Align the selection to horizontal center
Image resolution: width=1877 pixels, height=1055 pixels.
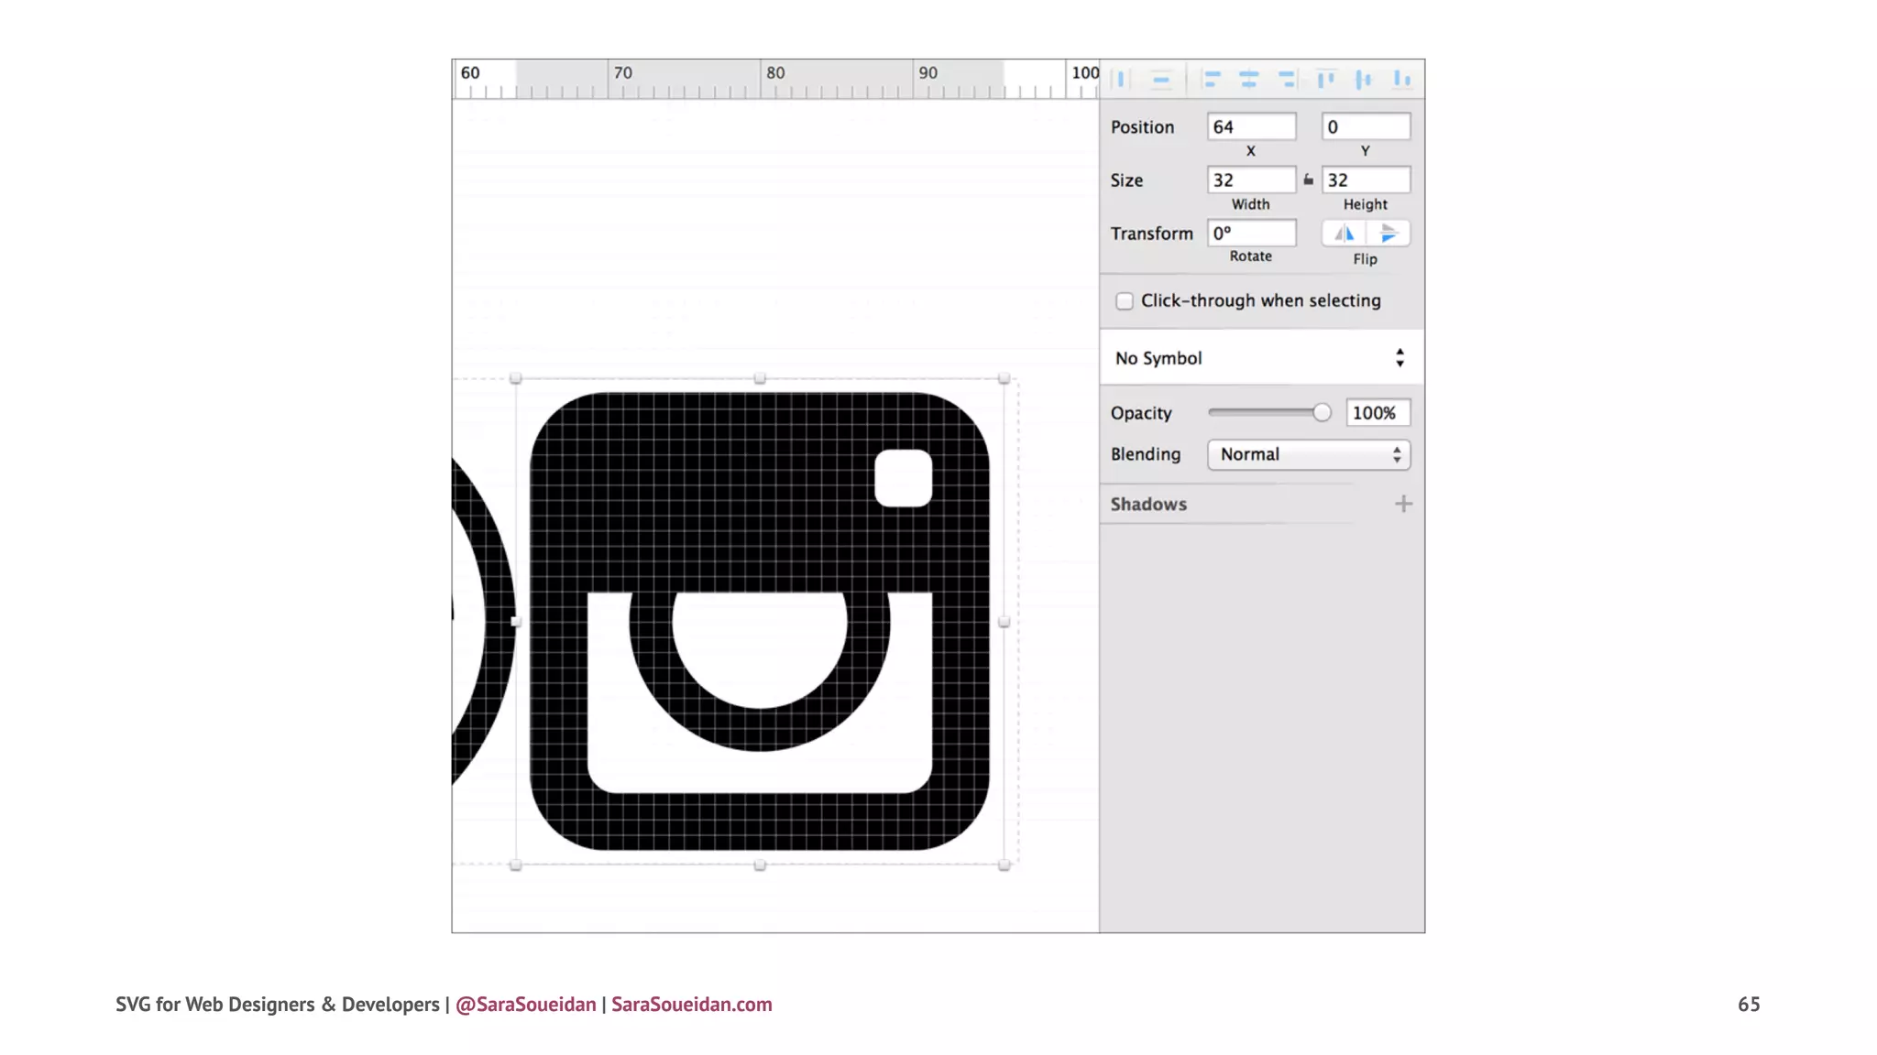point(1249,80)
